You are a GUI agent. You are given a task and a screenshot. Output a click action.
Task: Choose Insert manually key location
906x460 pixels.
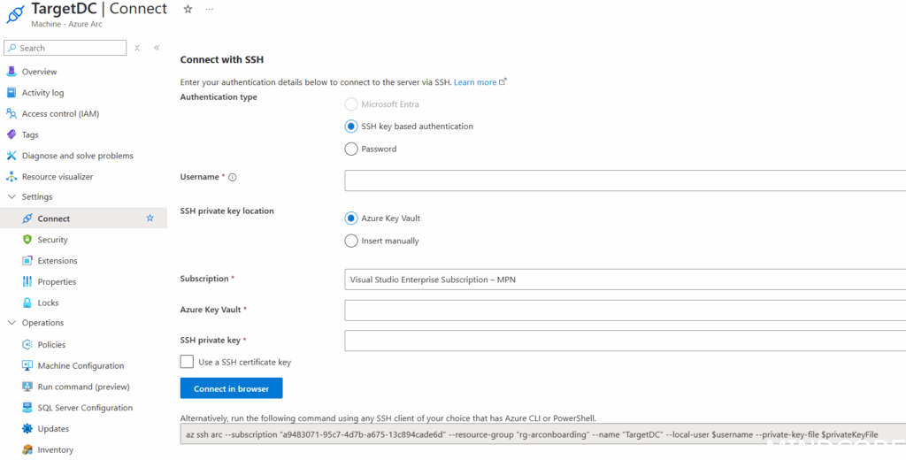pyautogui.click(x=350, y=241)
